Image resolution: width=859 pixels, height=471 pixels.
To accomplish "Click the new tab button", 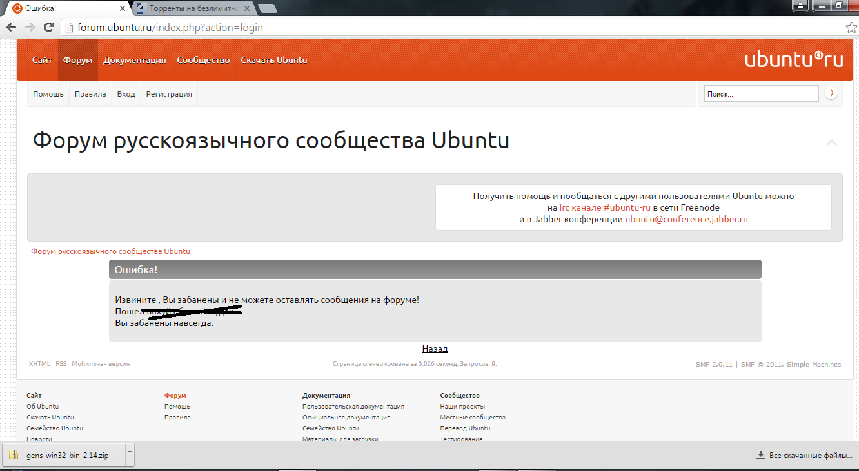I will click(x=267, y=8).
